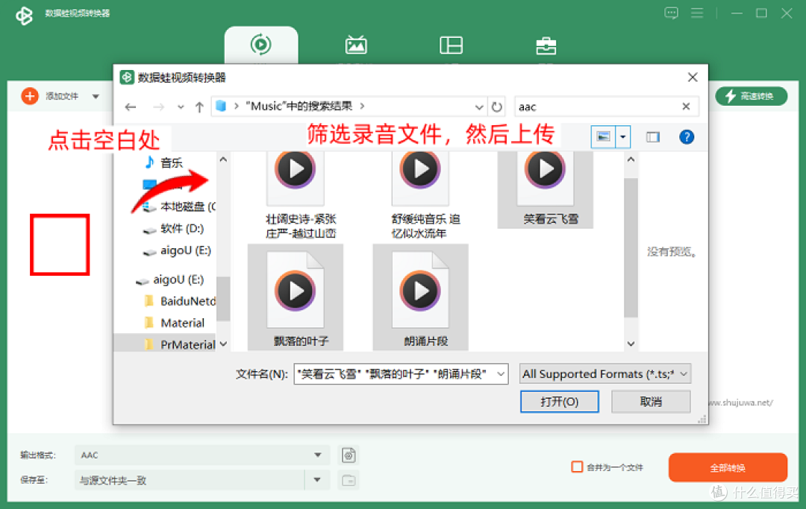This screenshot has height=509, width=806.
Task: Select the 笑看云飞雪 audio file
Action: pos(546,189)
